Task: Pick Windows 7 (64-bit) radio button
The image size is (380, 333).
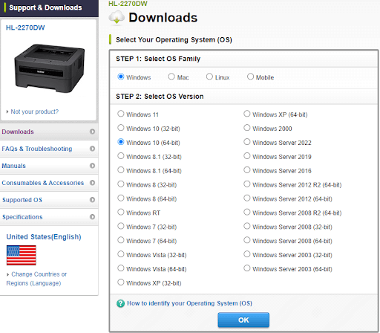Action: coord(121,240)
